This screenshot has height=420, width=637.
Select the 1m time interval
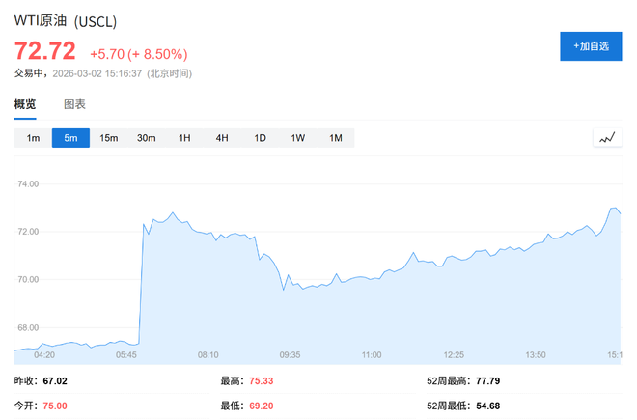pos(33,138)
